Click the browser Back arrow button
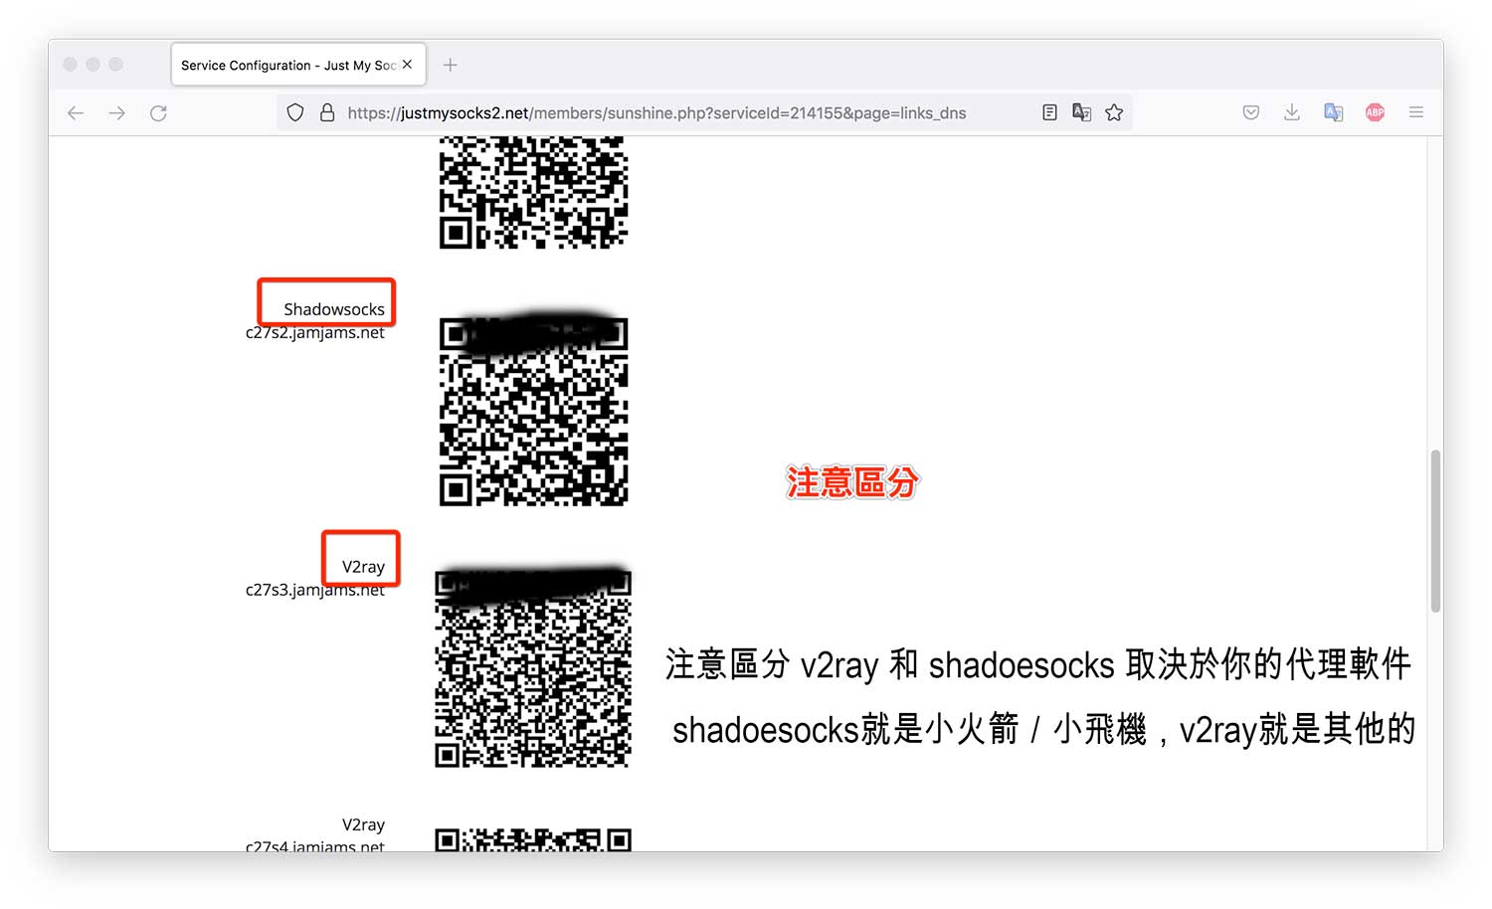The image size is (1492, 909). (76, 113)
